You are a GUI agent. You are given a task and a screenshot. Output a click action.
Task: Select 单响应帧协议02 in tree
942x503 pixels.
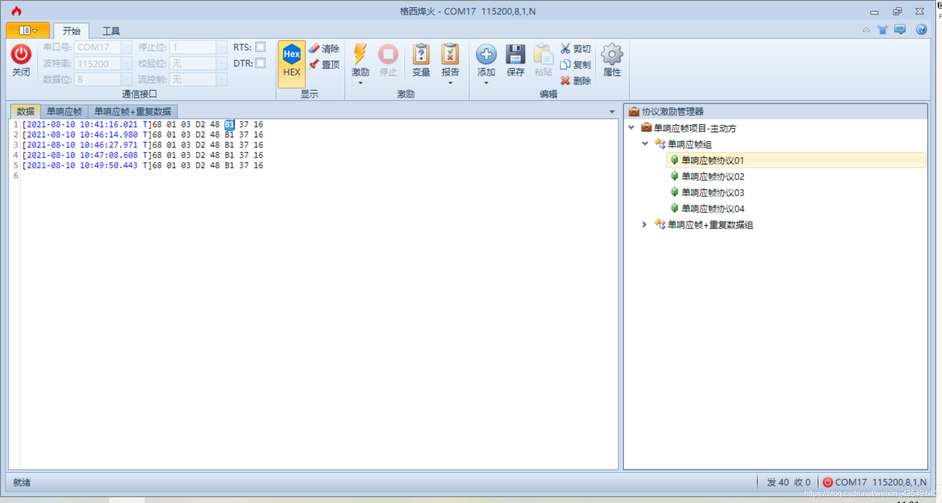tap(712, 176)
